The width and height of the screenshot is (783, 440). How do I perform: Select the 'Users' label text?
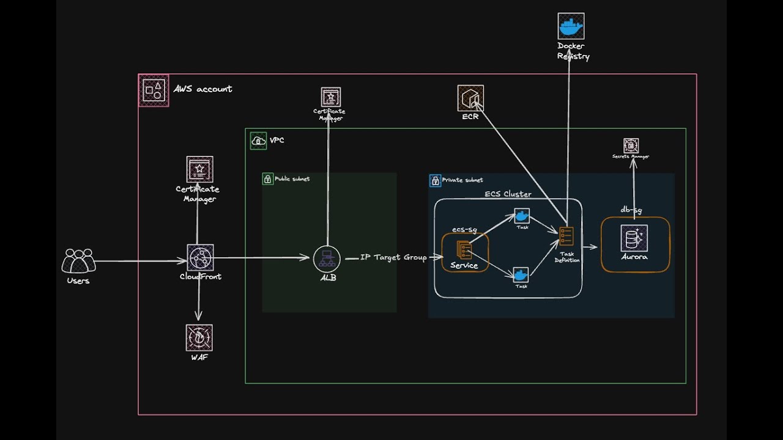78,281
